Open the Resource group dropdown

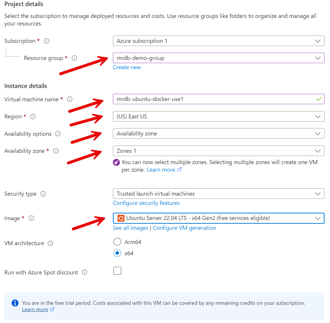pyautogui.click(x=219, y=58)
